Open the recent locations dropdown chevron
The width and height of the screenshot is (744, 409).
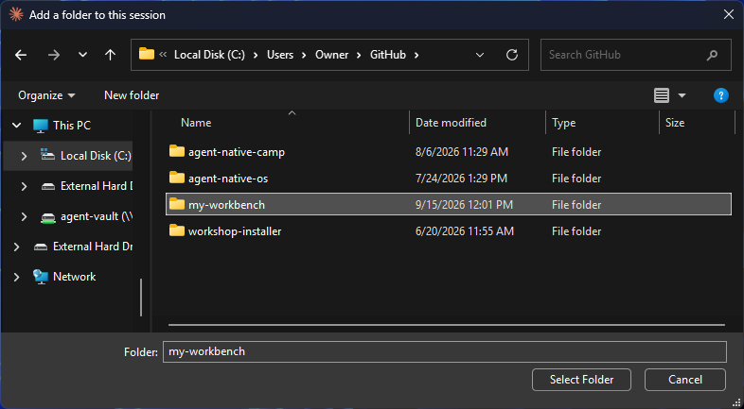(x=82, y=55)
